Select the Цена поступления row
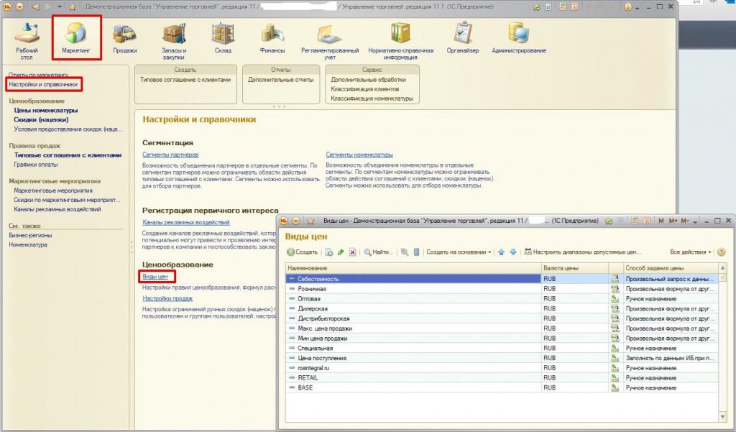The height and width of the screenshot is (432, 736). coord(502,358)
